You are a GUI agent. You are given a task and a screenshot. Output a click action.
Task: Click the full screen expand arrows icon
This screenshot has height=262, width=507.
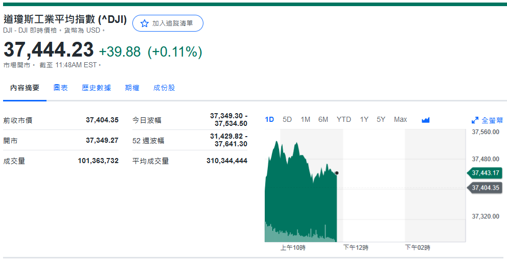475,120
